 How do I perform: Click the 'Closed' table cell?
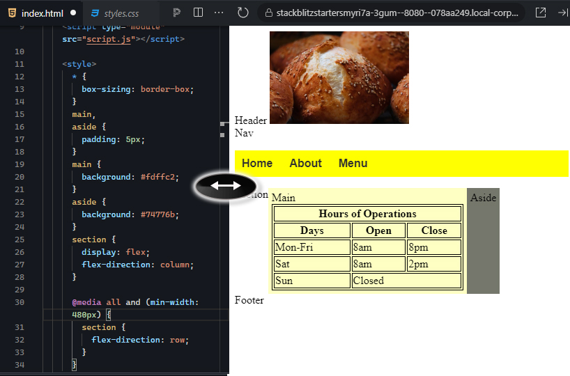(406, 281)
